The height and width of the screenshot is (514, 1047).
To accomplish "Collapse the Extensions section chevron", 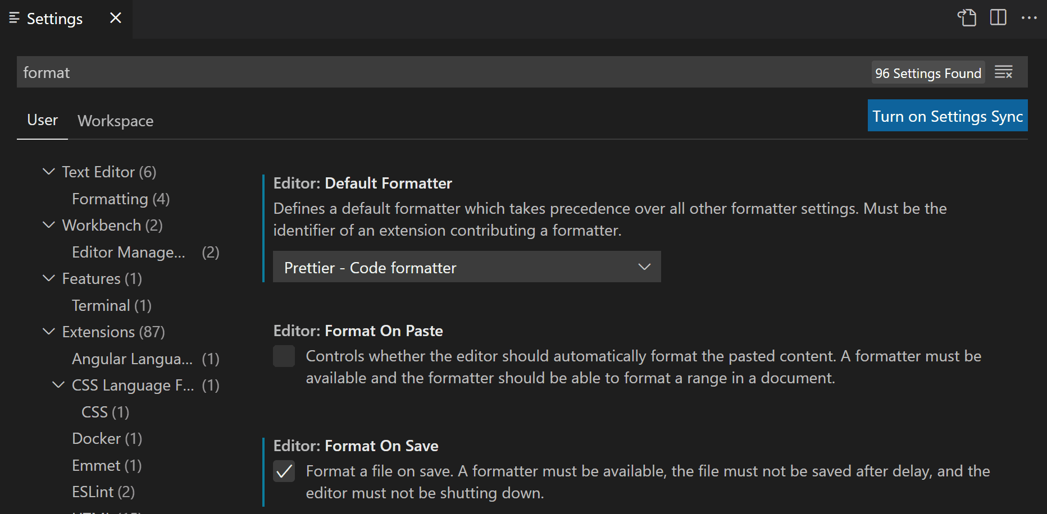I will [x=49, y=332].
